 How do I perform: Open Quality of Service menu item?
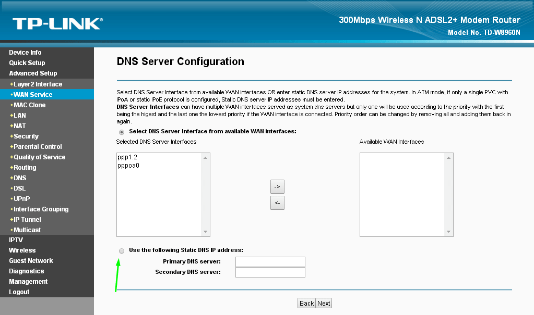[39, 157]
